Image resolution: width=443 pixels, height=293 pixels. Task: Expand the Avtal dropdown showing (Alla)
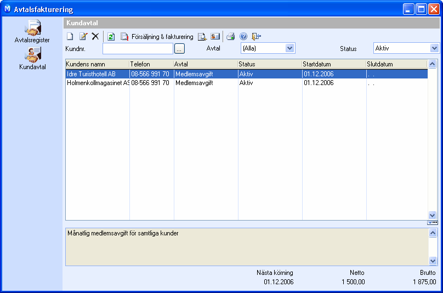pos(290,48)
